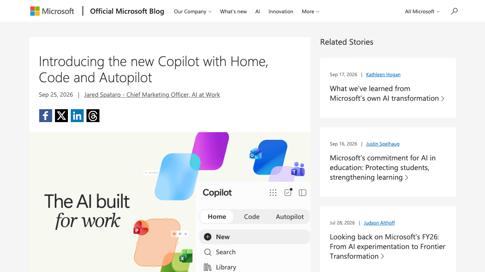485x272 pixels.
Task: Open the What's new menu item
Action: (x=233, y=11)
